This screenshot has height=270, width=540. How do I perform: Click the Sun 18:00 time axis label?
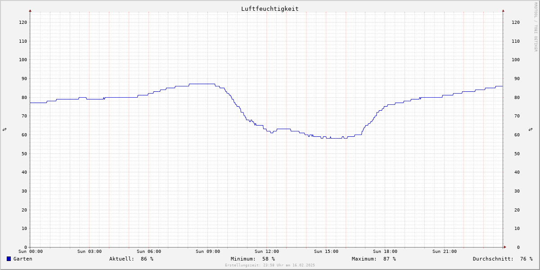pos(385,252)
